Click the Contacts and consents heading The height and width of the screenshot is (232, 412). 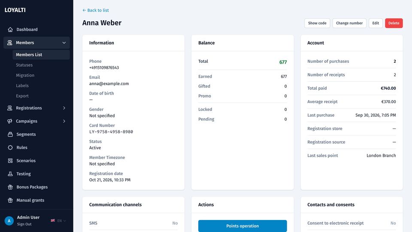[331, 205]
